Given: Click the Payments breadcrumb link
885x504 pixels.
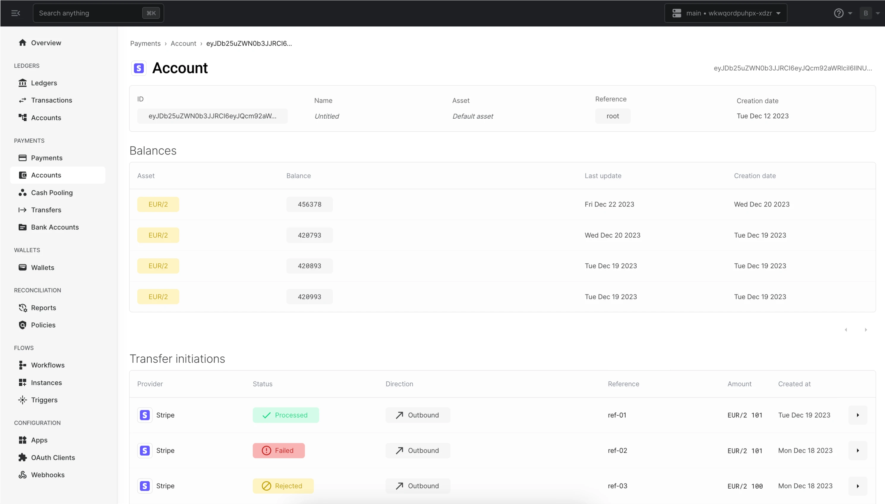Looking at the screenshot, I should [x=145, y=43].
